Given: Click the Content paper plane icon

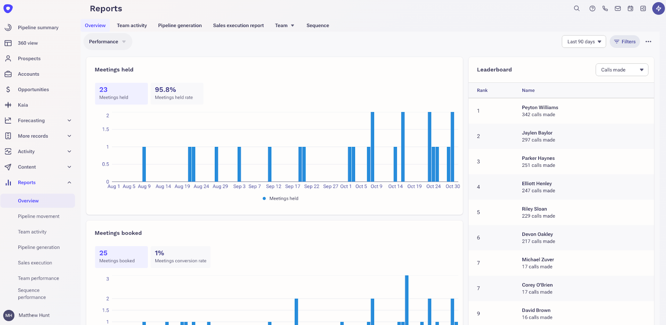Looking at the screenshot, I should [8, 167].
